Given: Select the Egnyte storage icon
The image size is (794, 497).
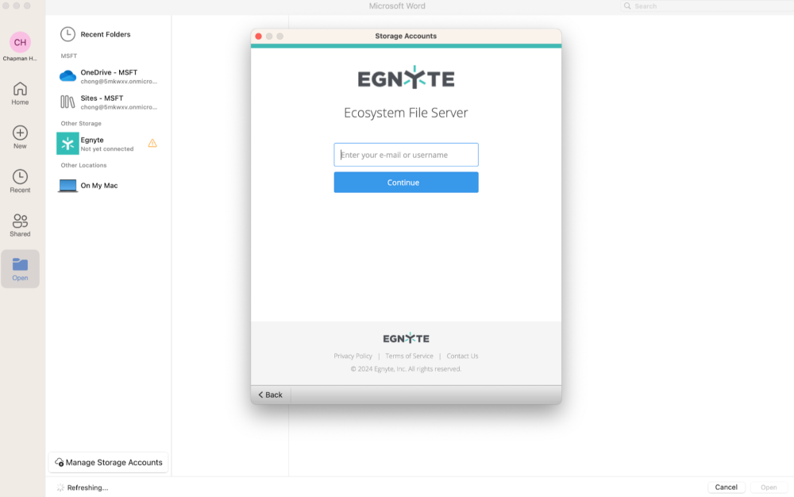Looking at the screenshot, I should tap(67, 144).
